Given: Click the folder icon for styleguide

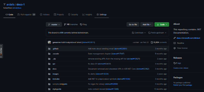Looking at the screenshot, I should [x=49, y=89].
